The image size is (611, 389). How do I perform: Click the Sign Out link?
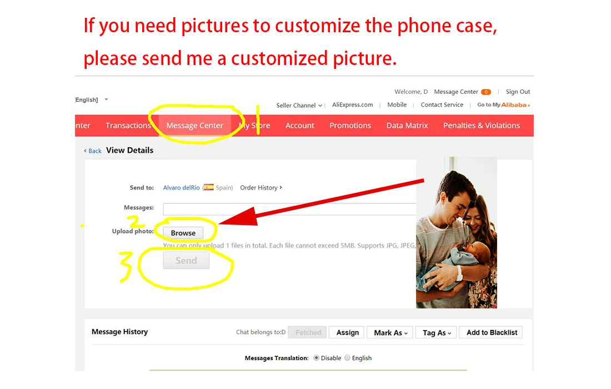pos(518,92)
